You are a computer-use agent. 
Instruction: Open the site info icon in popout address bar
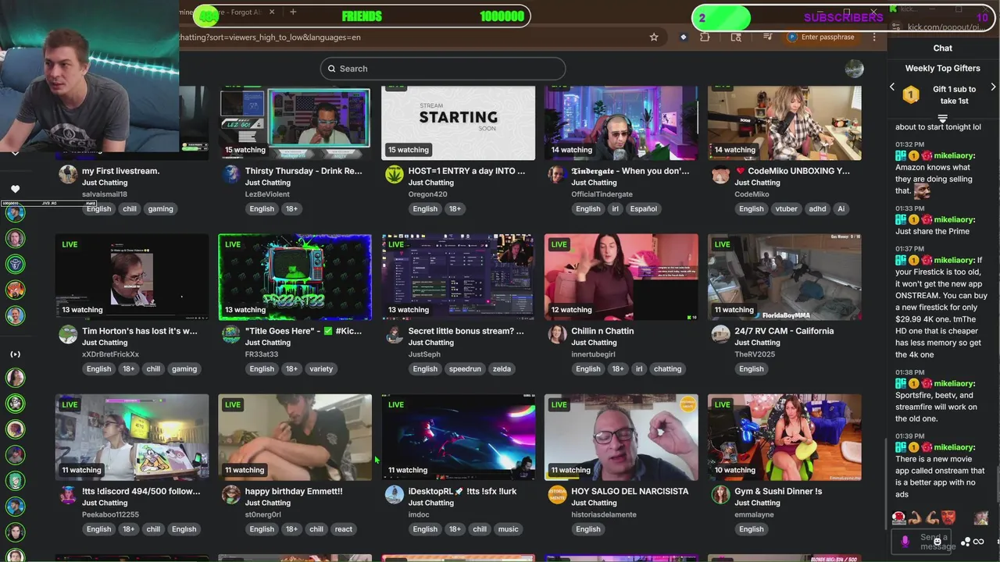[x=895, y=27]
